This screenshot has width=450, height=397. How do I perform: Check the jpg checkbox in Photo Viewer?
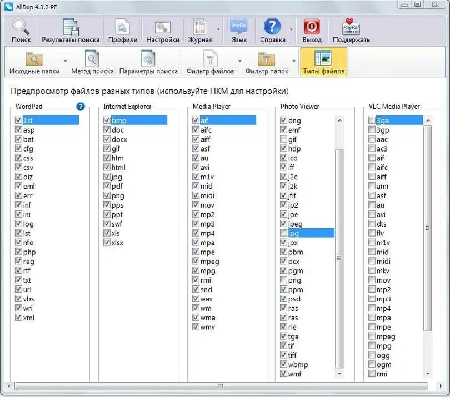283,233
